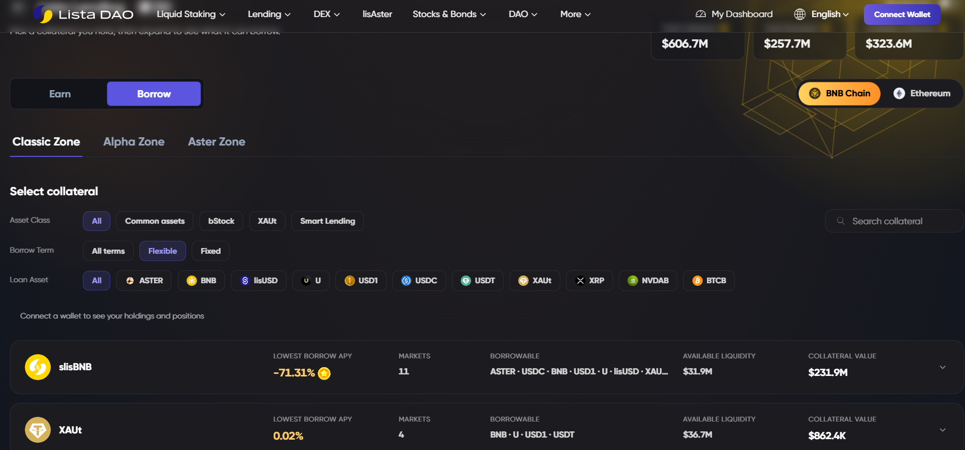Expand the slisBNB collateral row
965x450 pixels.
pyautogui.click(x=943, y=367)
